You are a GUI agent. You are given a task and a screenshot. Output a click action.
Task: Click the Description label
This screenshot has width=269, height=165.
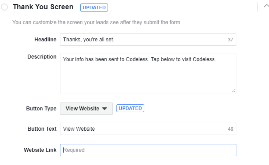[42, 57]
